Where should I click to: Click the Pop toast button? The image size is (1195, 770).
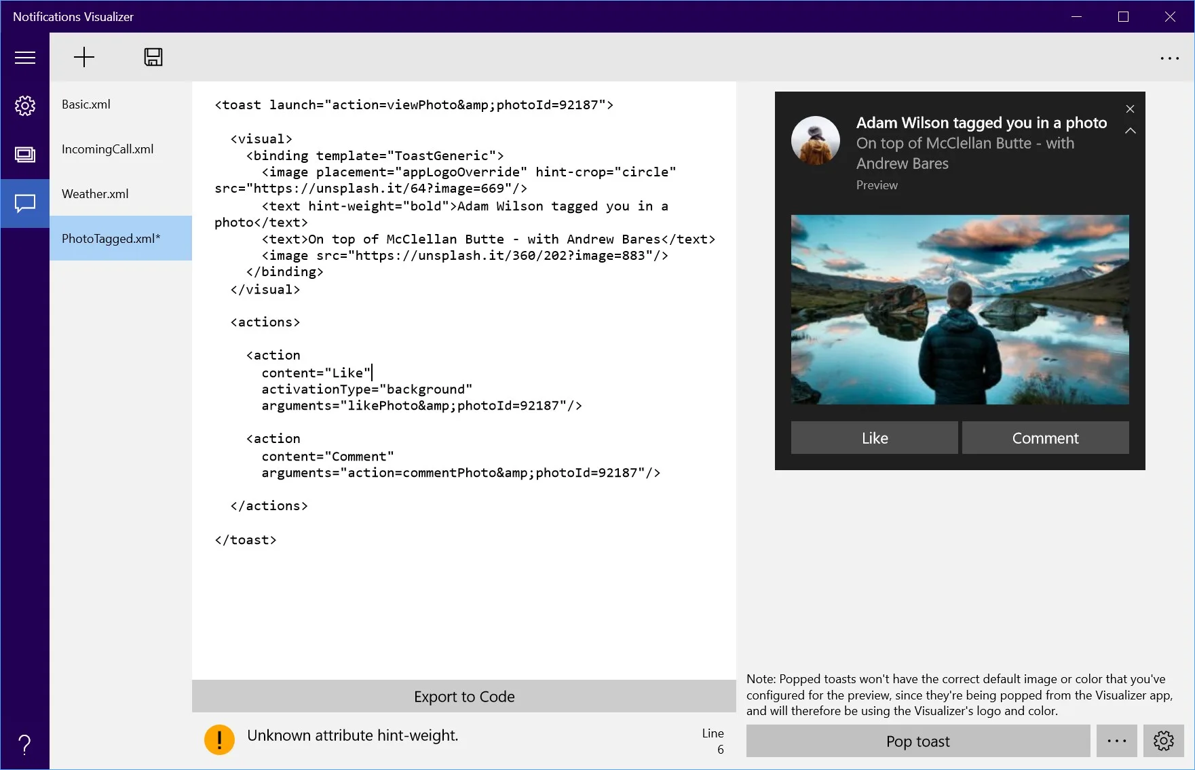[918, 741]
